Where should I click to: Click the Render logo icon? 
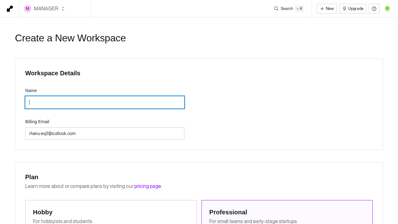(x=10, y=9)
